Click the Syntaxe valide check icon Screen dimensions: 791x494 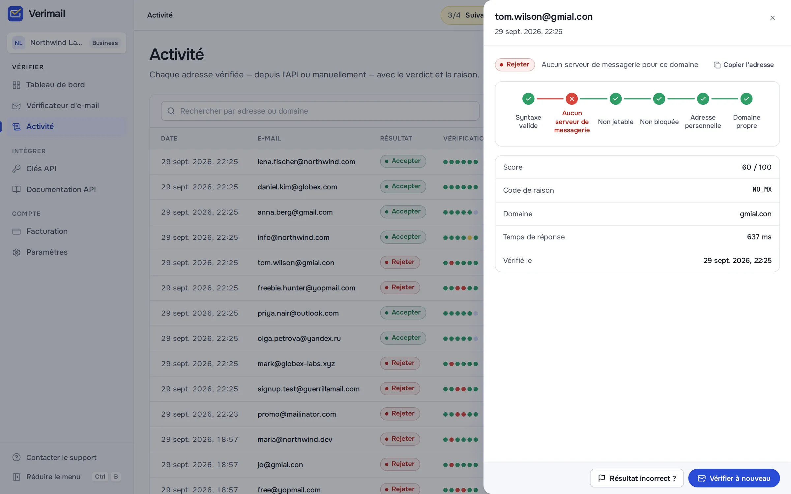point(528,99)
